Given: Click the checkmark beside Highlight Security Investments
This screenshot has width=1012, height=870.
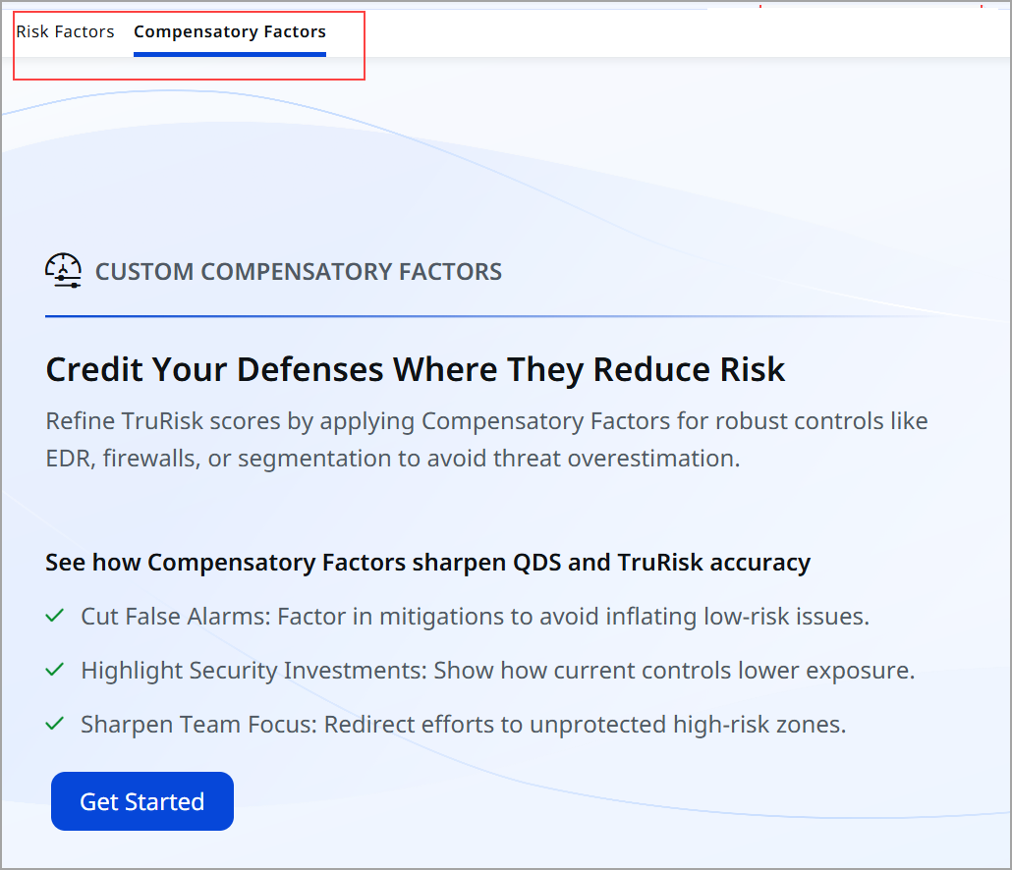Looking at the screenshot, I should point(54,669).
